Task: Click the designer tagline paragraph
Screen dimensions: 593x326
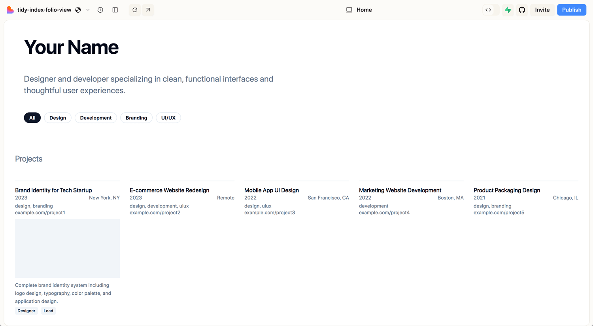Action: pyautogui.click(x=148, y=85)
